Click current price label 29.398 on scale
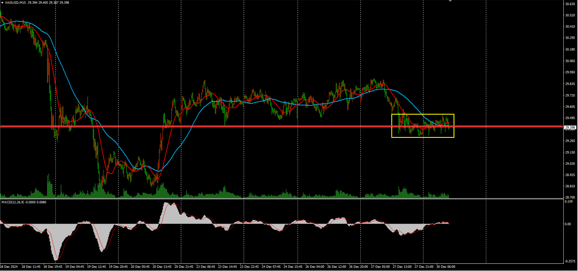Viewport: 578px width, 271px height. tap(570, 127)
